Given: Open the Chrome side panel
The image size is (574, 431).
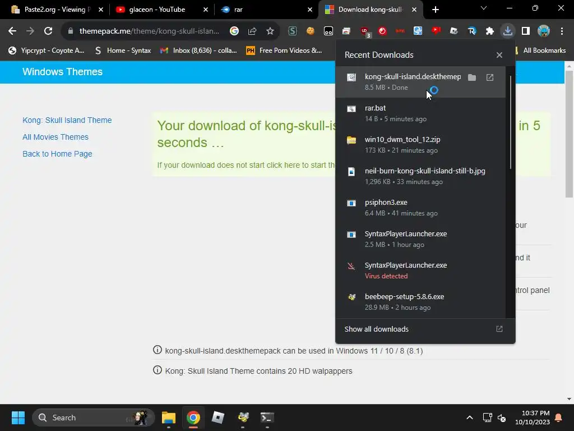Looking at the screenshot, I should 526,31.
